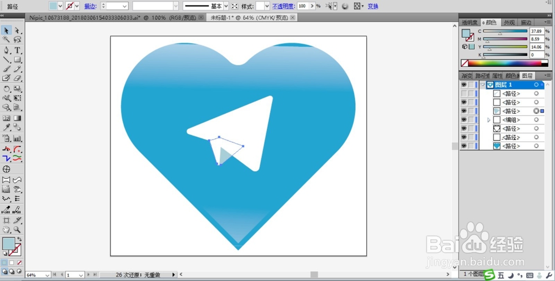
Task: Select the Direct Selection tool (white arrow)
Action: [x=17, y=31]
